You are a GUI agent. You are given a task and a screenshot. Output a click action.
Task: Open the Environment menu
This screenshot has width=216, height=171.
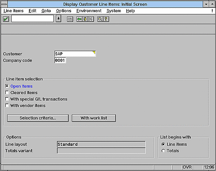[x=89, y=11]
